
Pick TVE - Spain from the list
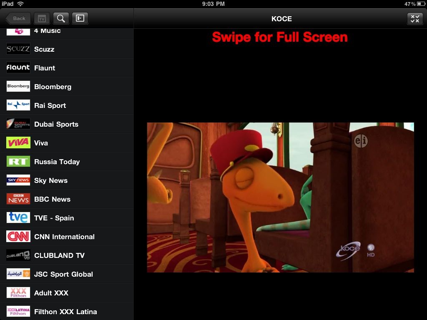pyautogui.click(x=54, y=218)
